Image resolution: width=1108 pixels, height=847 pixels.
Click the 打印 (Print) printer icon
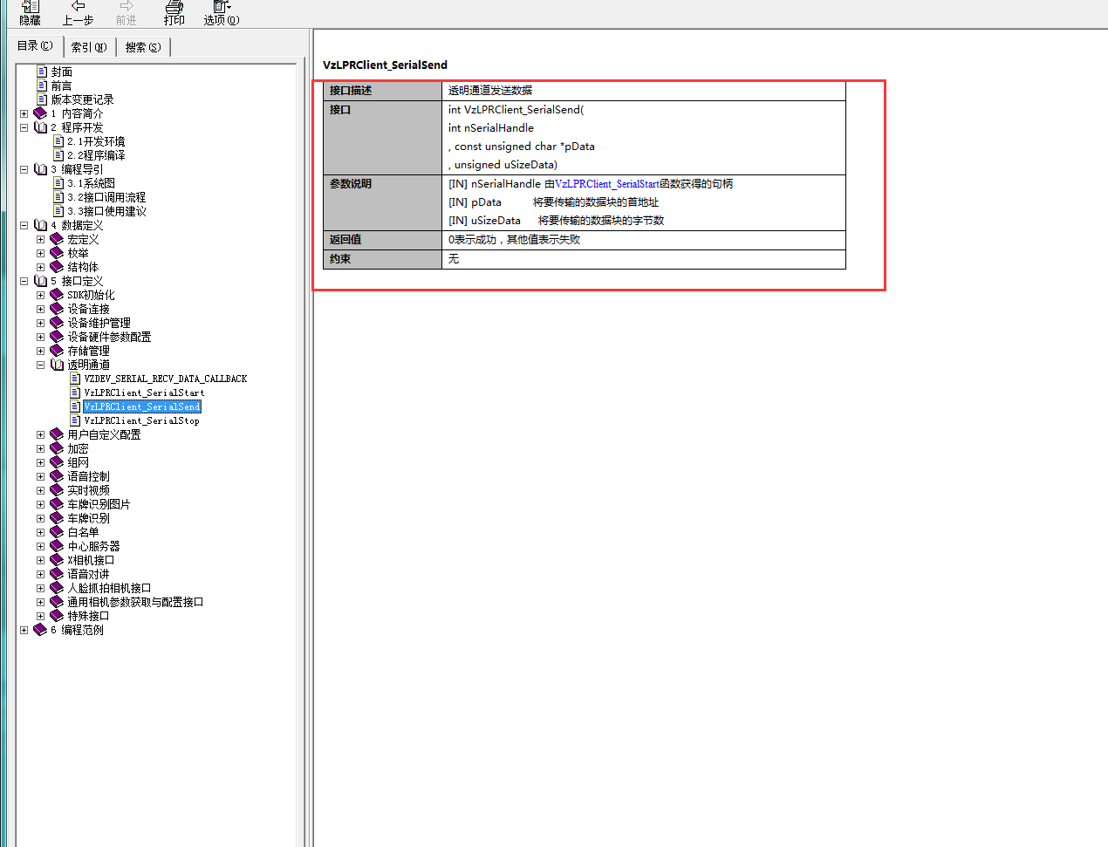click(x=174, y=6)
